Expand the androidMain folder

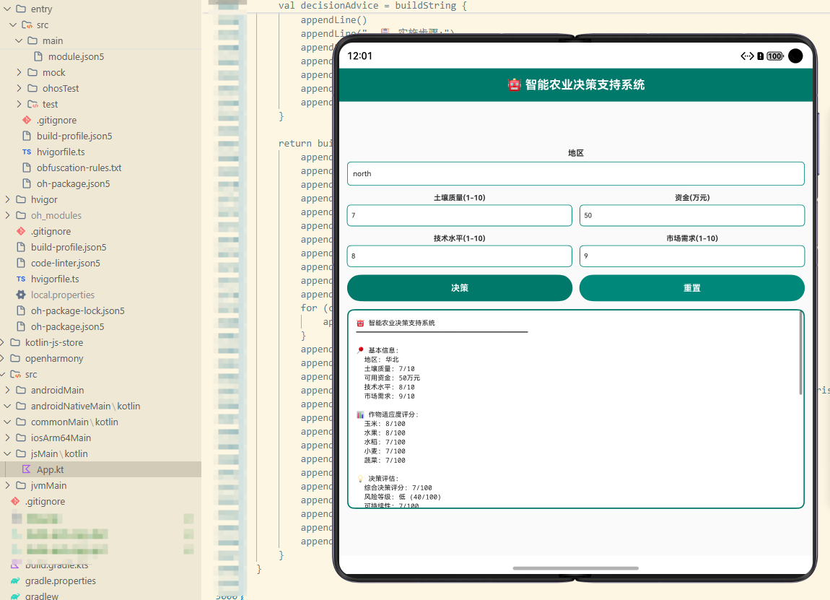click(x=7, y=390)
